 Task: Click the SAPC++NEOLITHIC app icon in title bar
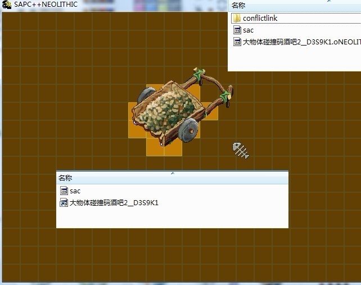6,4
